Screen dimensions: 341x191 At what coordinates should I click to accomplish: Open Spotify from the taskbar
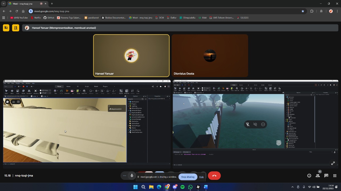coord(182,187)
